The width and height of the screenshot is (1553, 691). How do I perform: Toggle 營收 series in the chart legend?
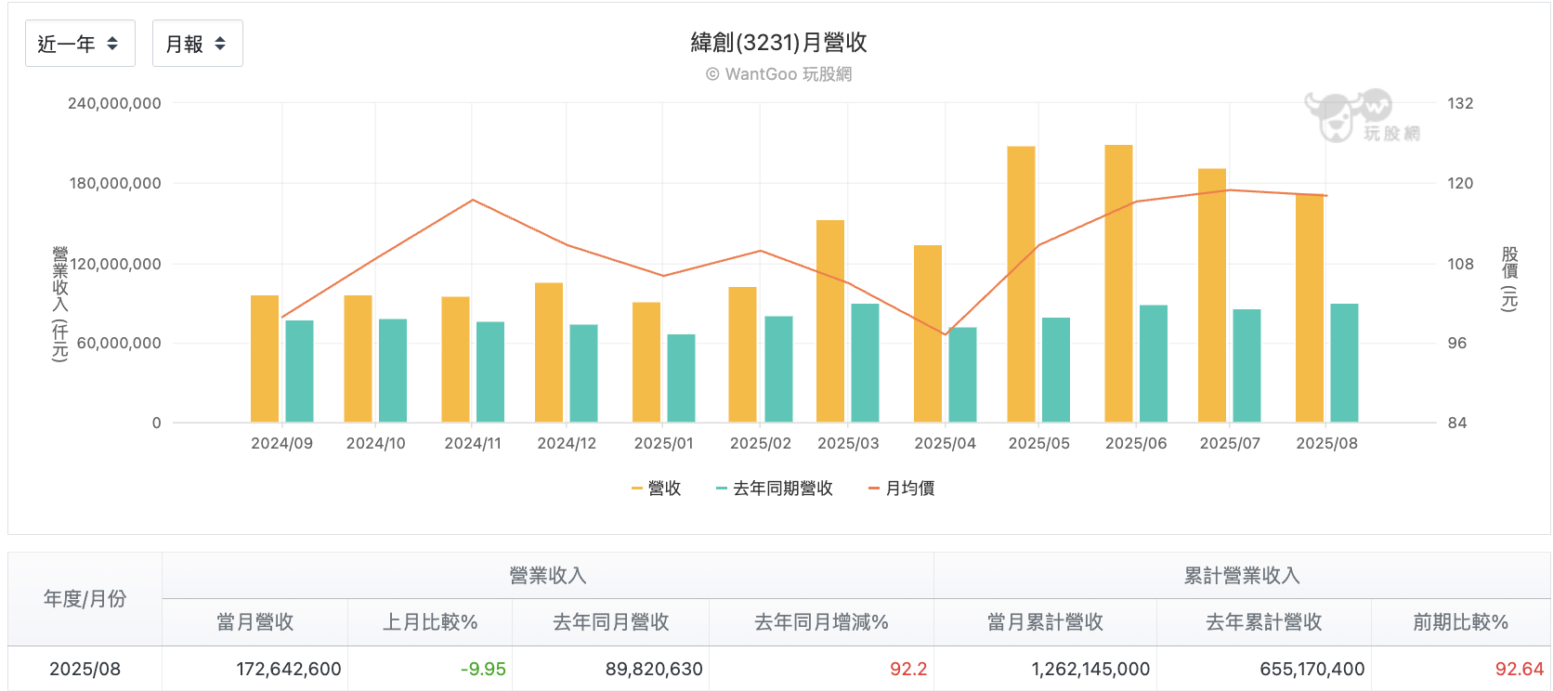pos(656,489)
